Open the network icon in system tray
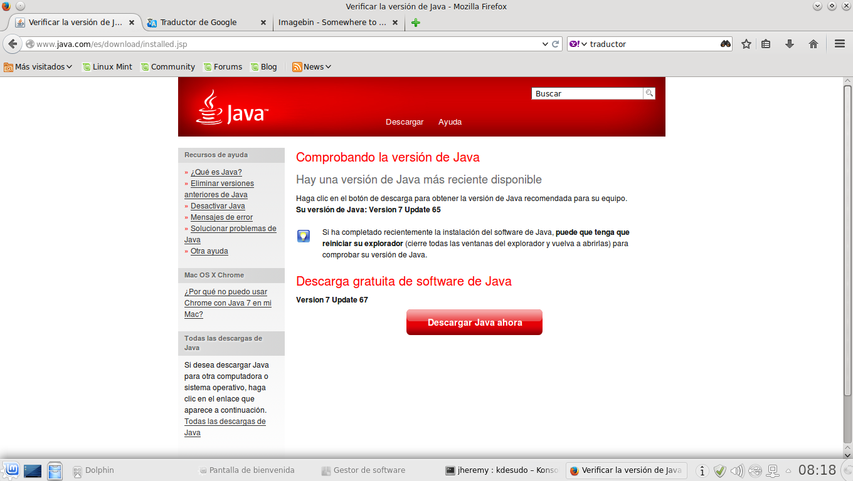The width and height of the screenshot is (853, 481). [x=773, y=470]
